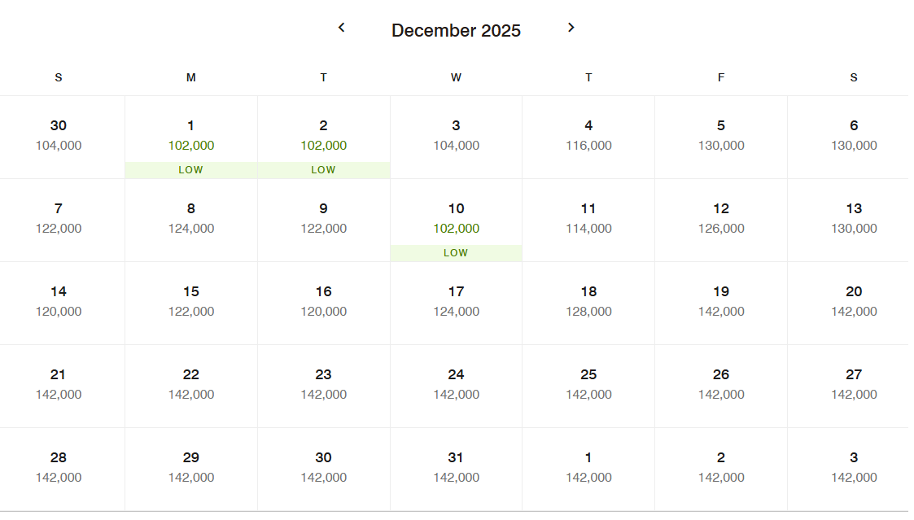Click the December 2025 month heading
The width and height of the screenshot is (914, 520).
(456, 30)
